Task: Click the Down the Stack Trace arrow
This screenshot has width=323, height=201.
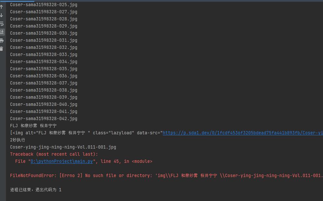Action: click(2, 15)
